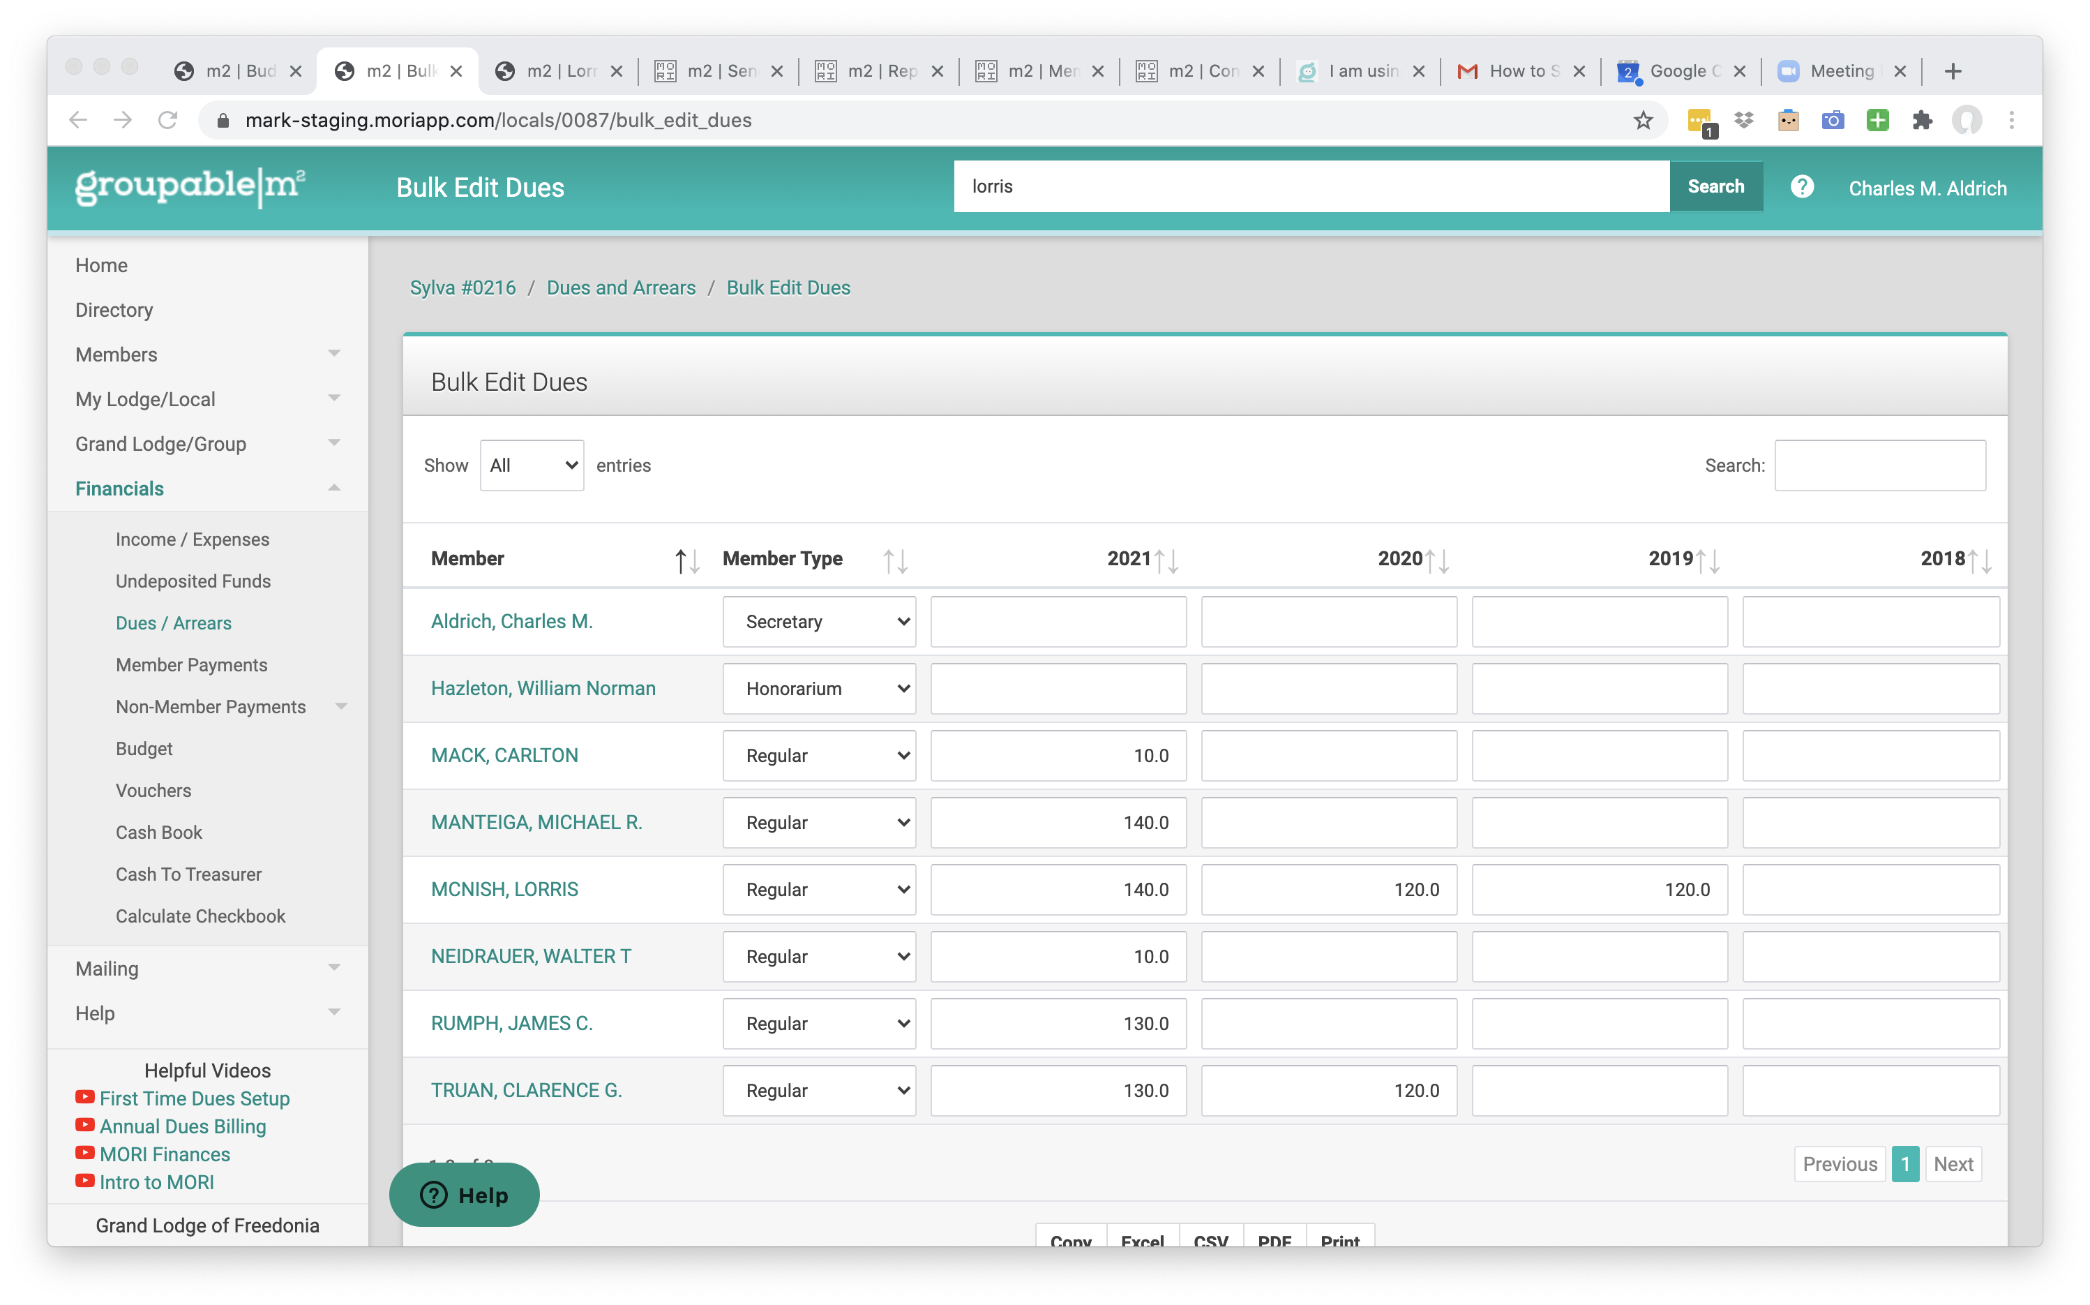Click the header Search button
This screenshot has width=2090, height=1305.
(x=1715, y=186)
